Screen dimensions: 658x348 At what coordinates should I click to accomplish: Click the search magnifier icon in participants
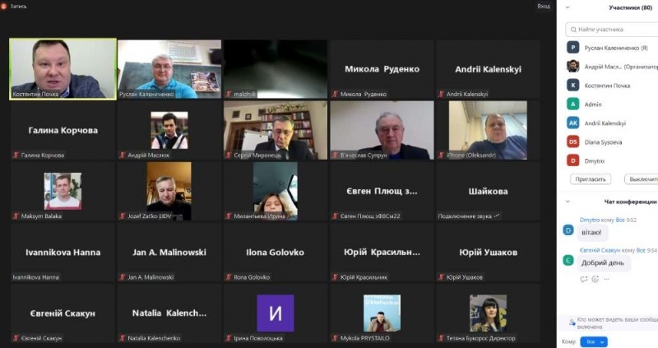click(573, 30)
